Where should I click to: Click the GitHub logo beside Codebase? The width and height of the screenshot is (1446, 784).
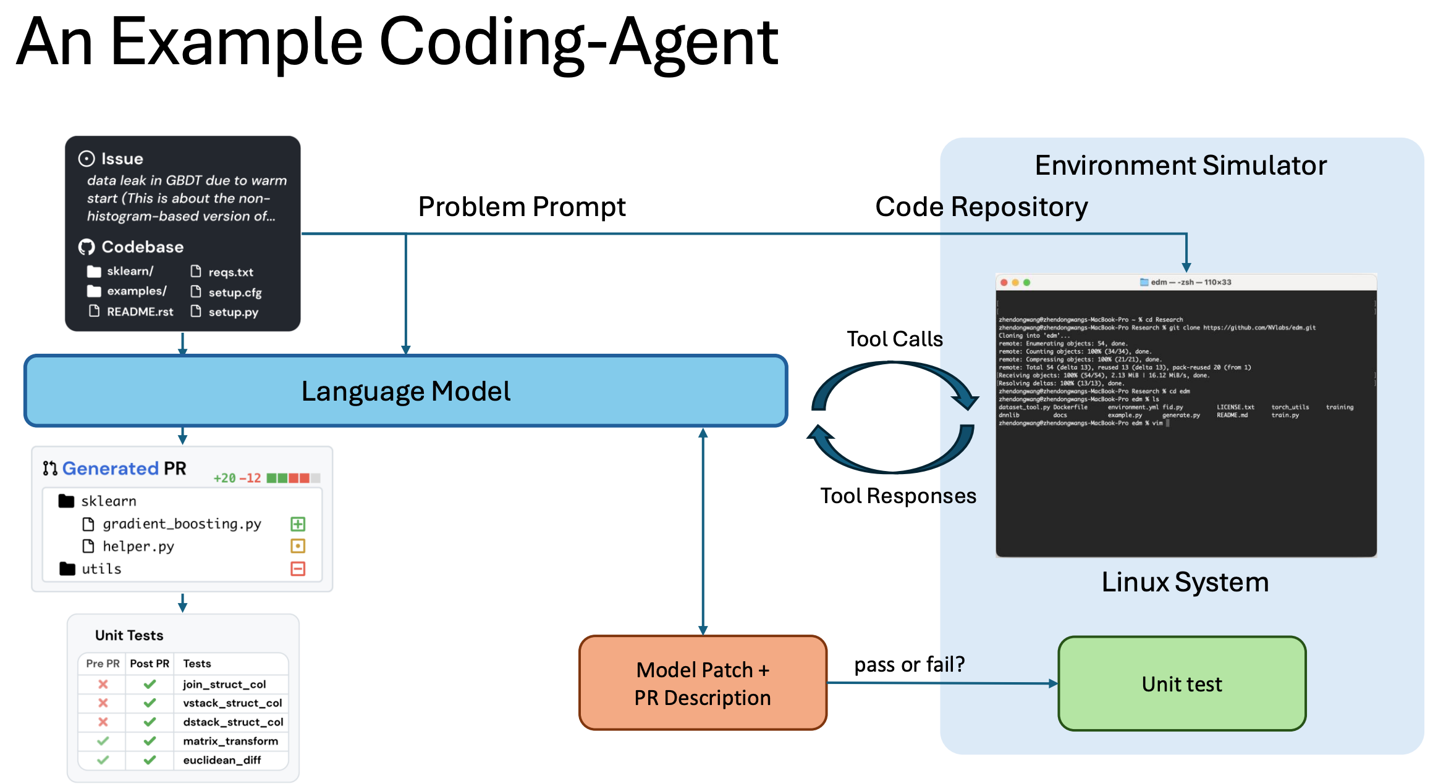[x=87, y=247]
